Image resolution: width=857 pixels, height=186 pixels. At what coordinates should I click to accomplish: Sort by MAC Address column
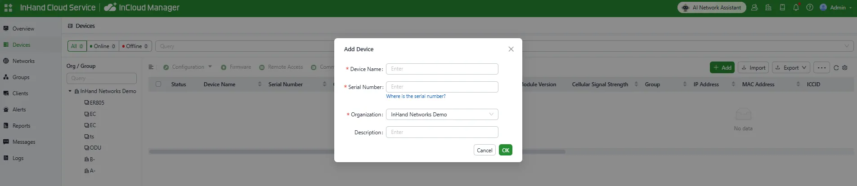point(798,84)
